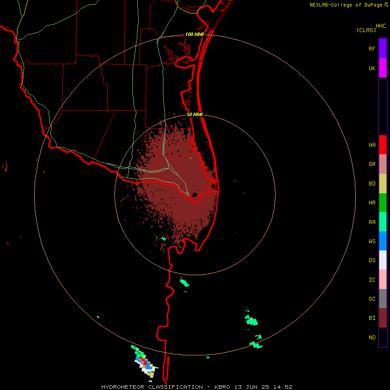Viewport: 390px width, 390px height.
Task: Click the BI legend label
Action: click(x=372, y=318)
